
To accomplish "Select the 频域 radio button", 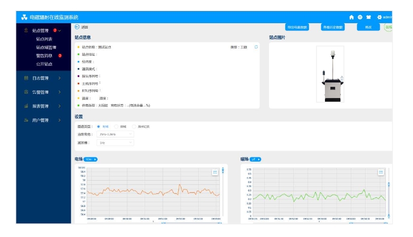I will (x=116, y=126).
